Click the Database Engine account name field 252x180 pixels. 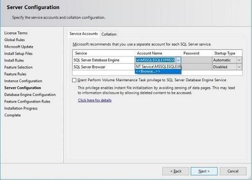[x=155, y=60]
